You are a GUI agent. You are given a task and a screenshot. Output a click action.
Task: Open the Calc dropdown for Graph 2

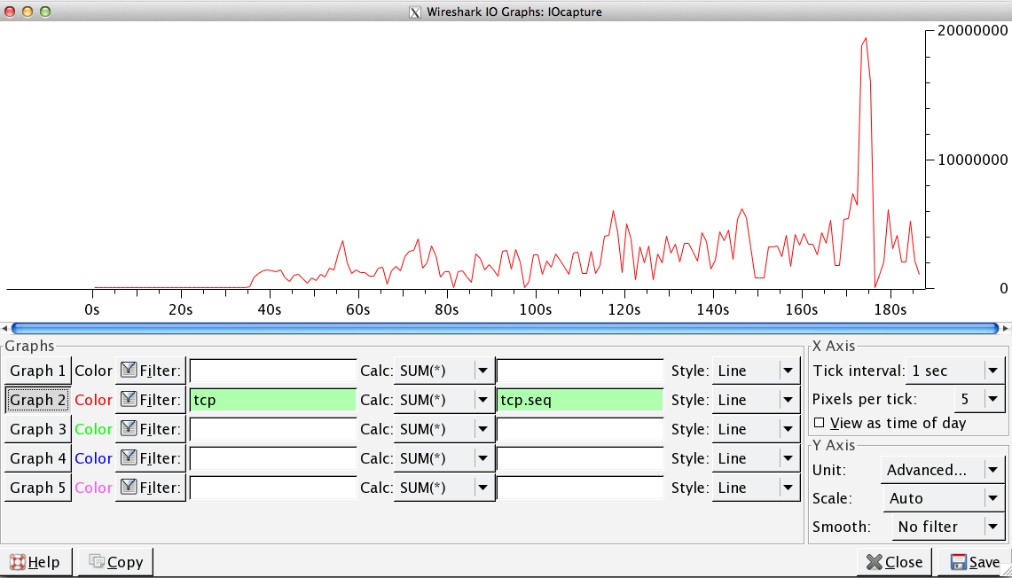click(x=443, y=400)
